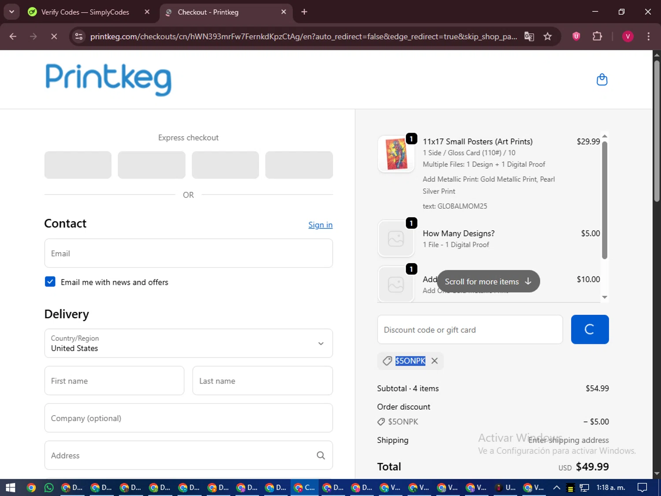Click the page vertical scrollbar thumb
The height and width of the screenshot is (496, 661).
pos(657,131)
